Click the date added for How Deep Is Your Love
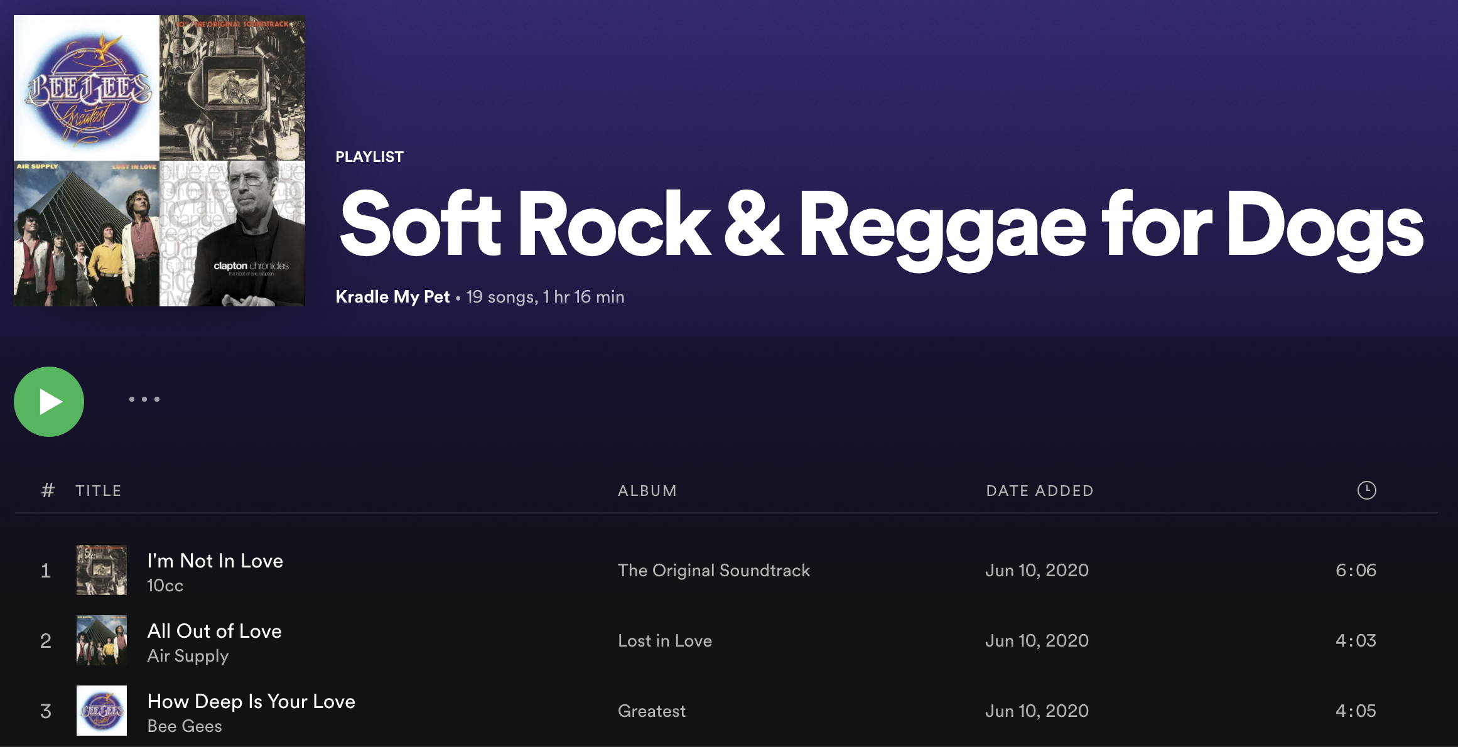 (x=1037, y=711)
